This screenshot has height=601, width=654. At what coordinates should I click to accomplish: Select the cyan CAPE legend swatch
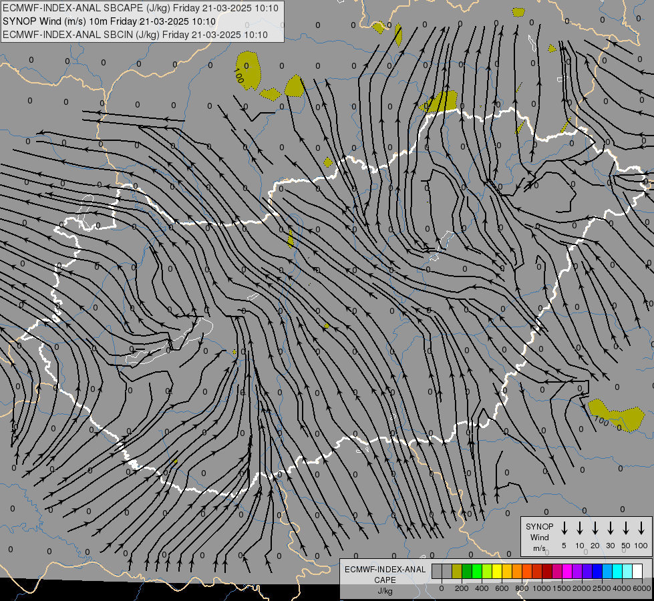[x=617, y=571]
